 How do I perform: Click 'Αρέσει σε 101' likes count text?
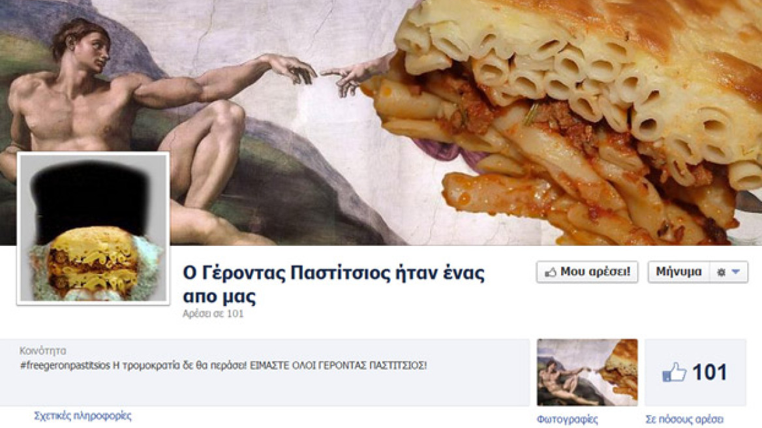(x=213, y=313)
